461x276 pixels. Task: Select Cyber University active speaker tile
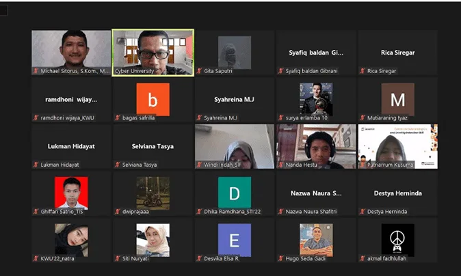pyautogui.click(x=153, y=53)
